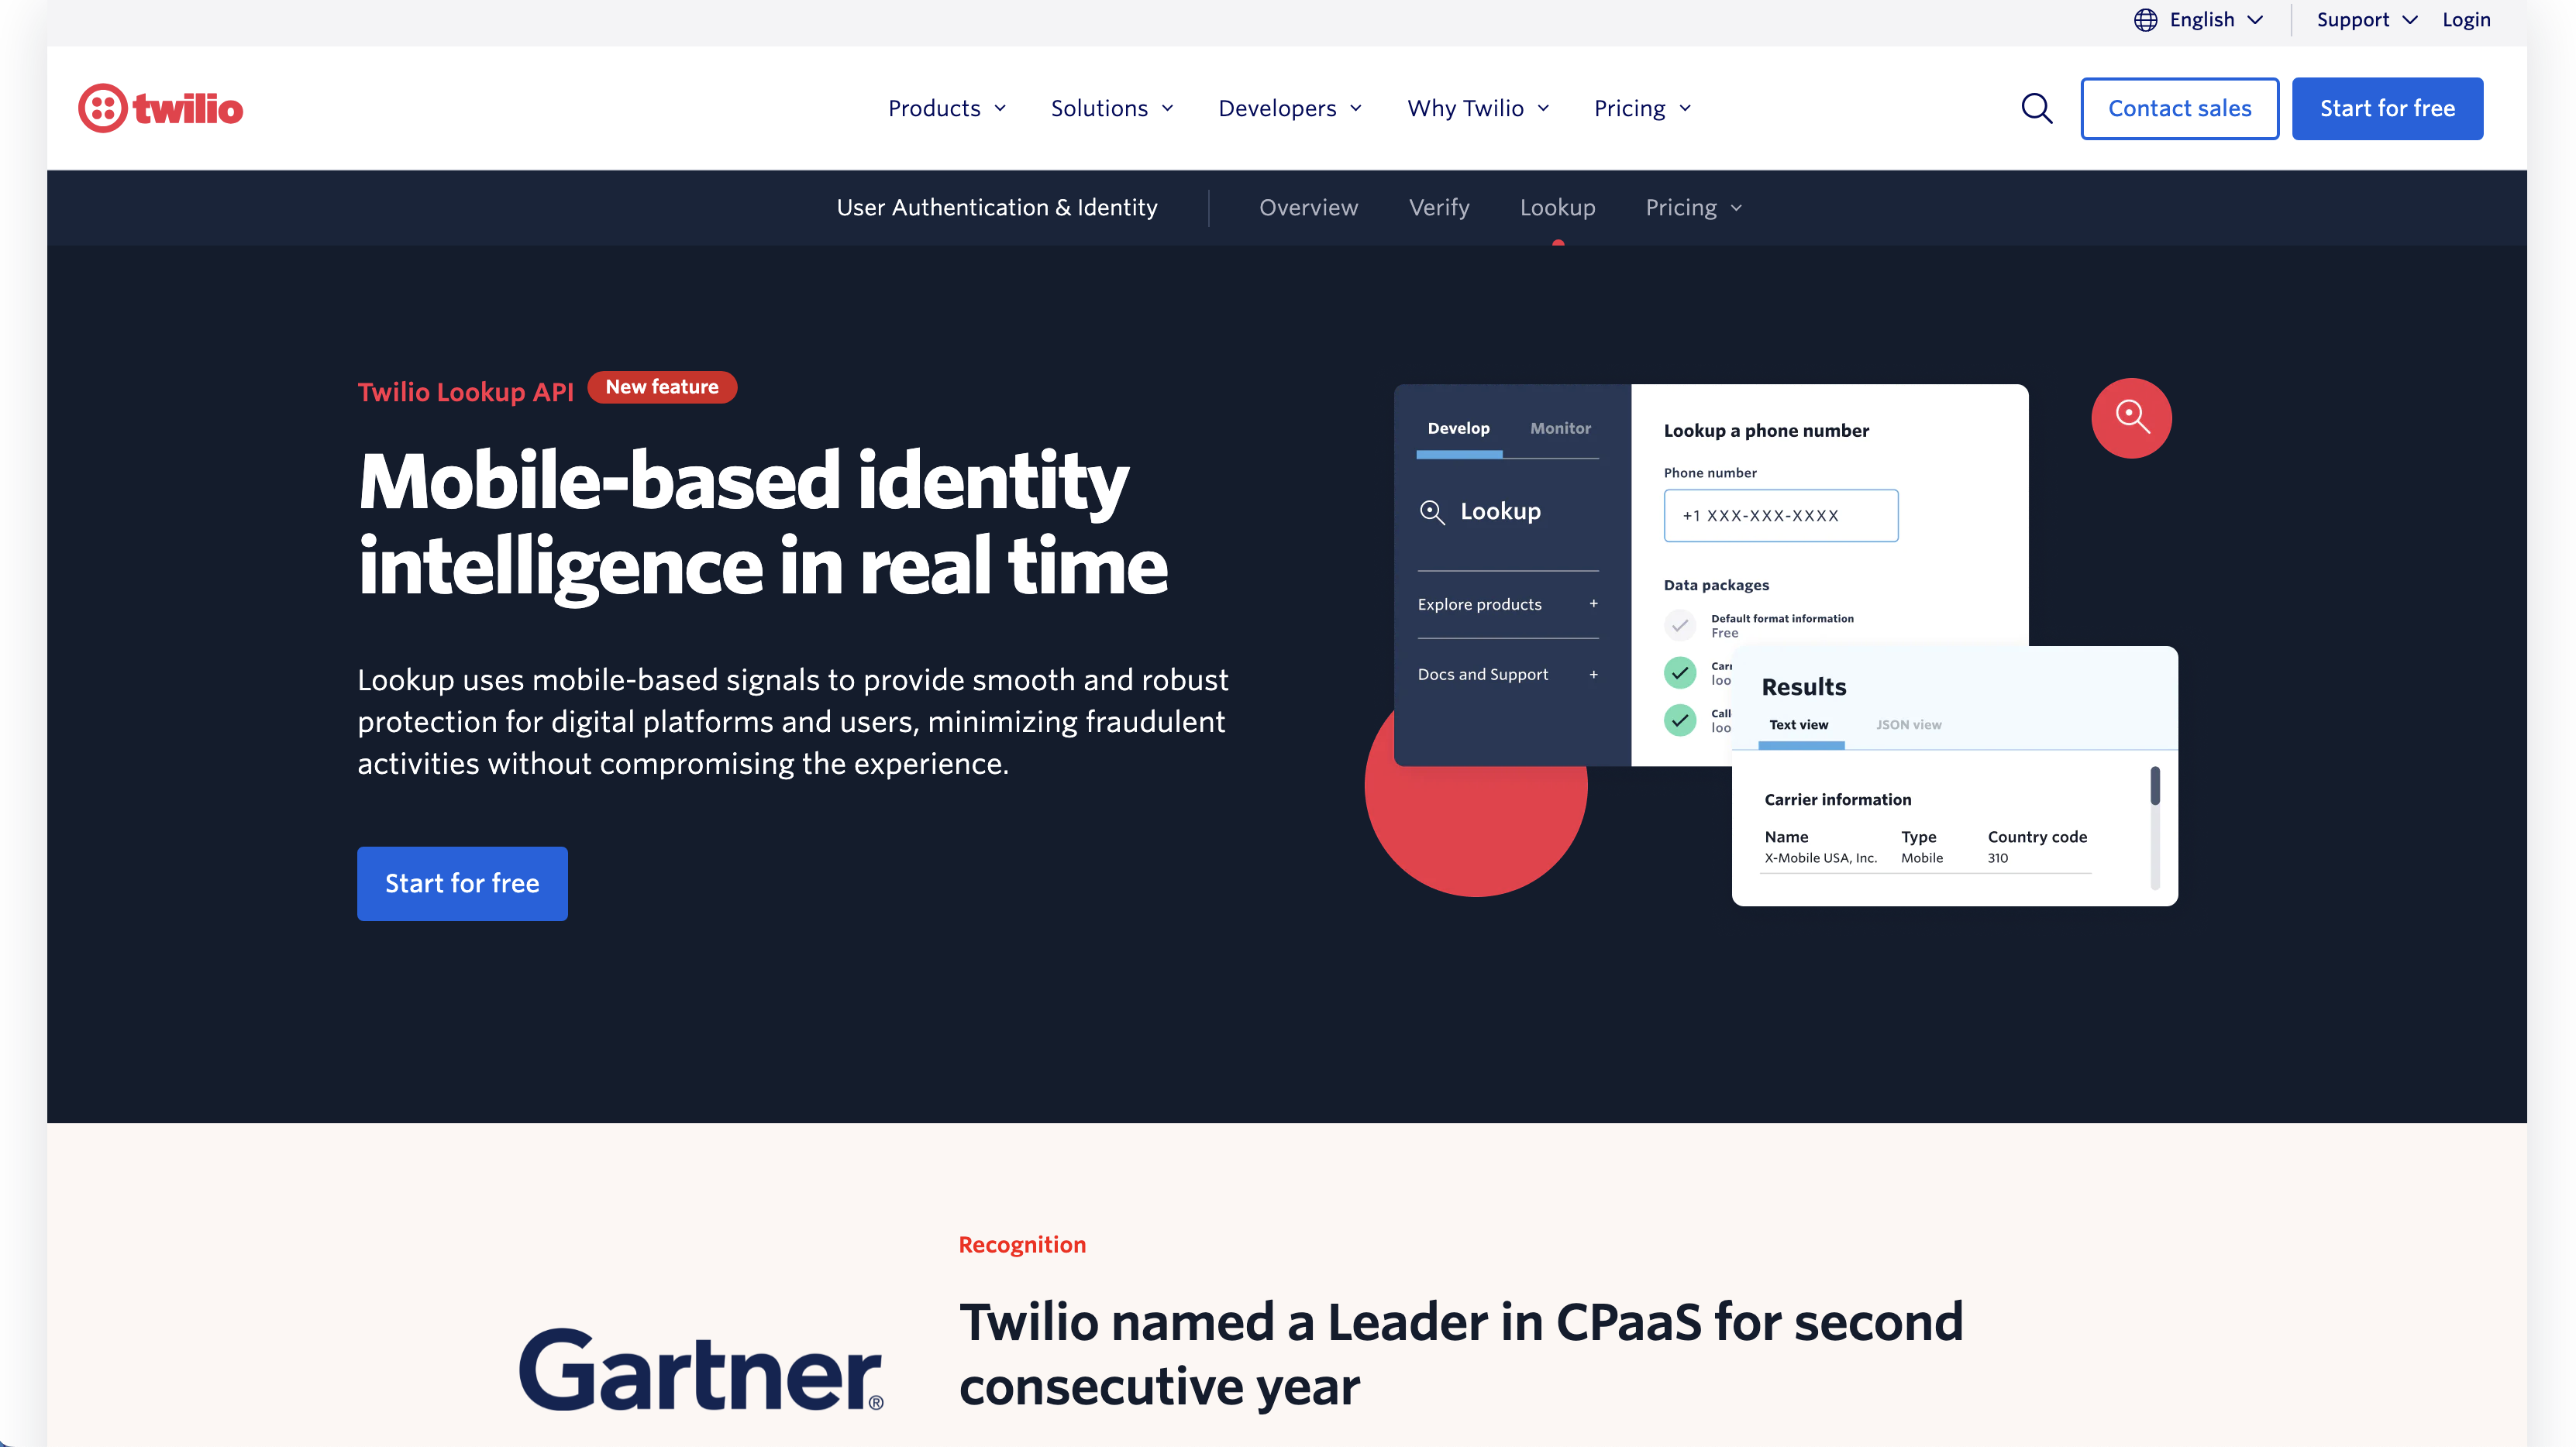Go to the Overview sub-nav item

pyautogui.click(x=1308, y=207)
